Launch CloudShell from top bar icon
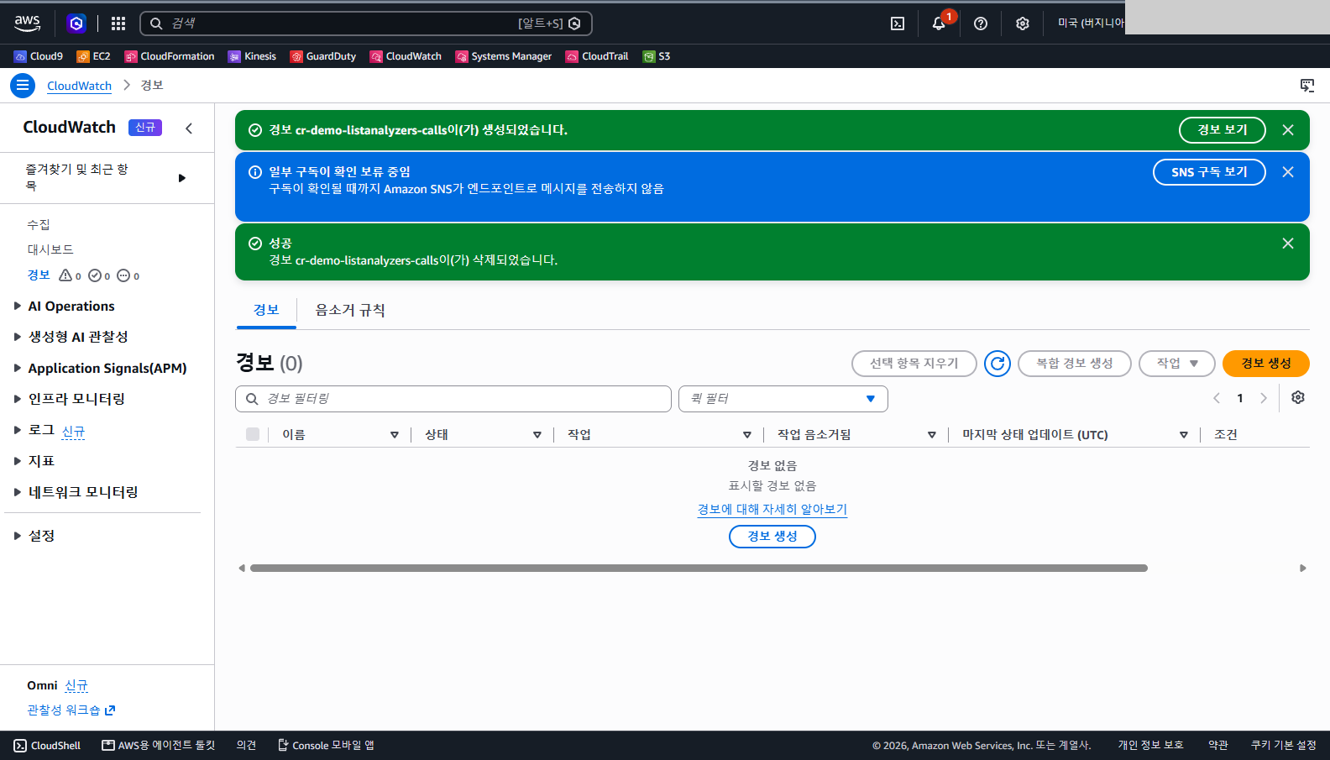The height and width of the screenshot is (760, 1330). coord(898,24)
